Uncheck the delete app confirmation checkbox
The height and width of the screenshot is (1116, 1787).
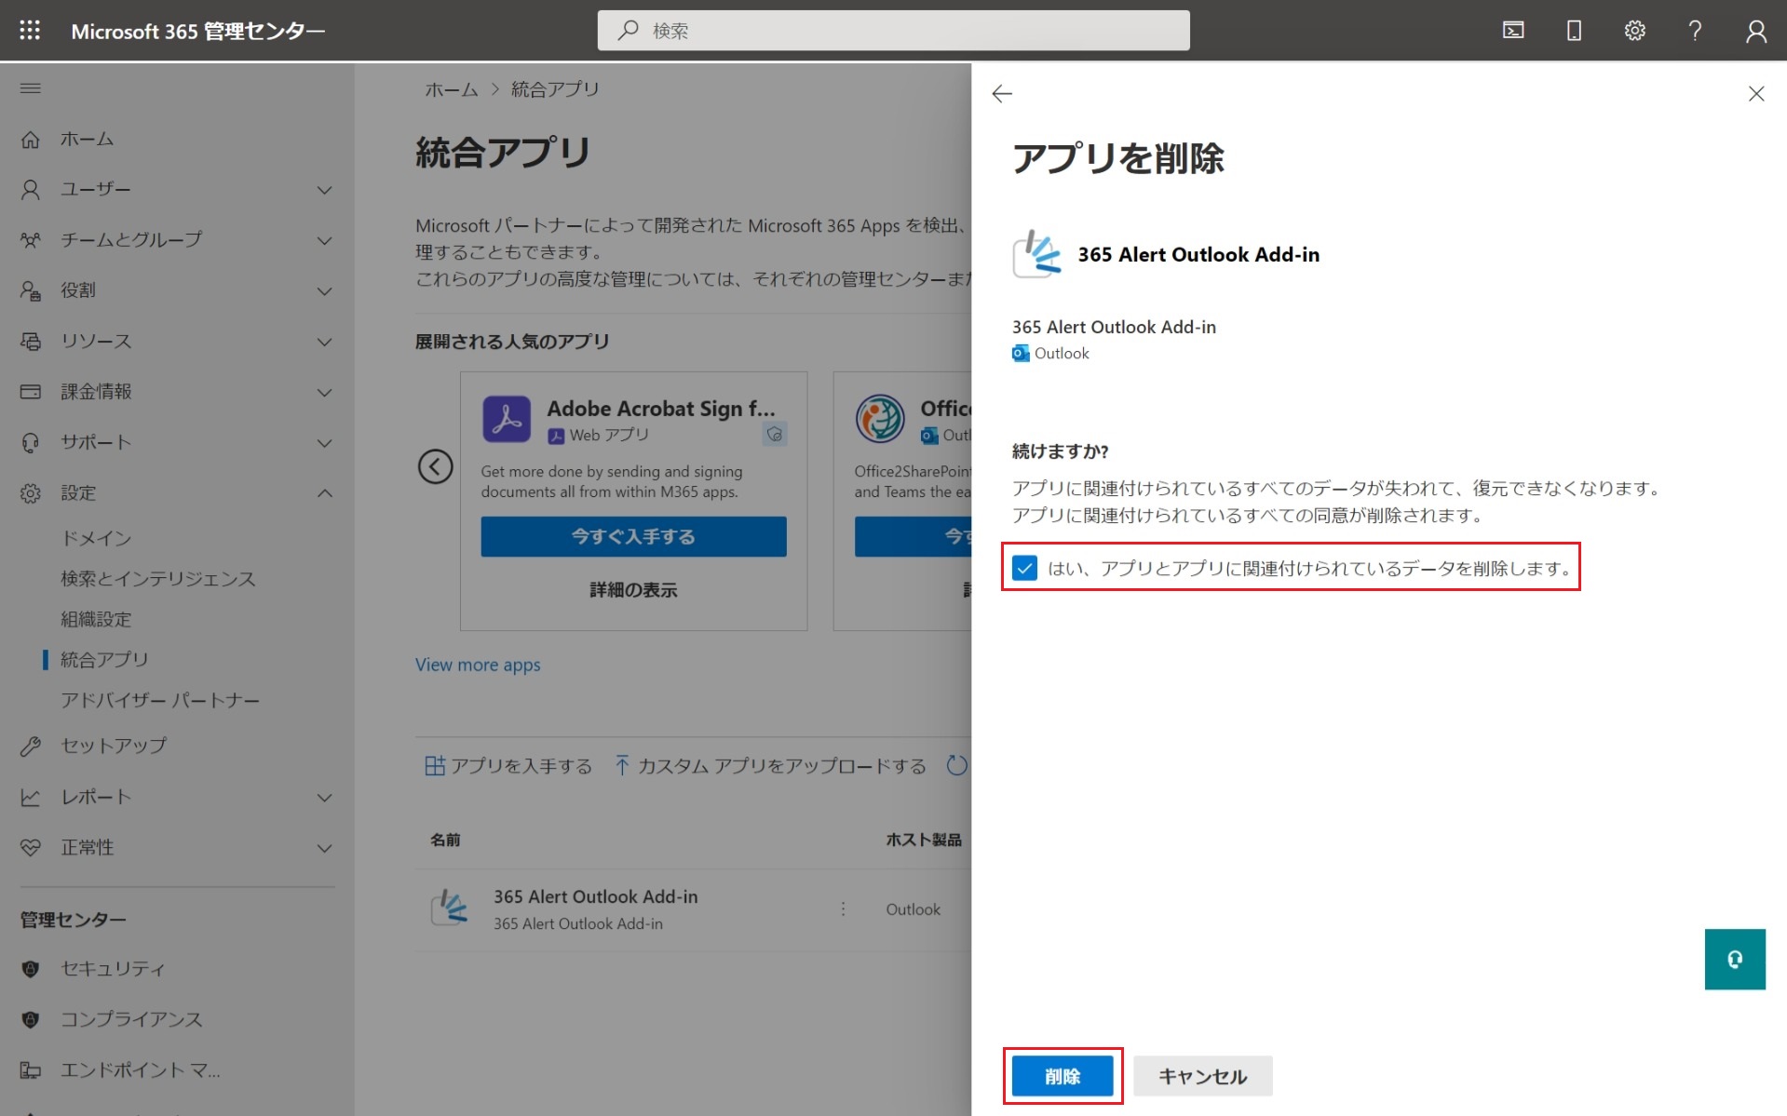[x=1024, y=568]
